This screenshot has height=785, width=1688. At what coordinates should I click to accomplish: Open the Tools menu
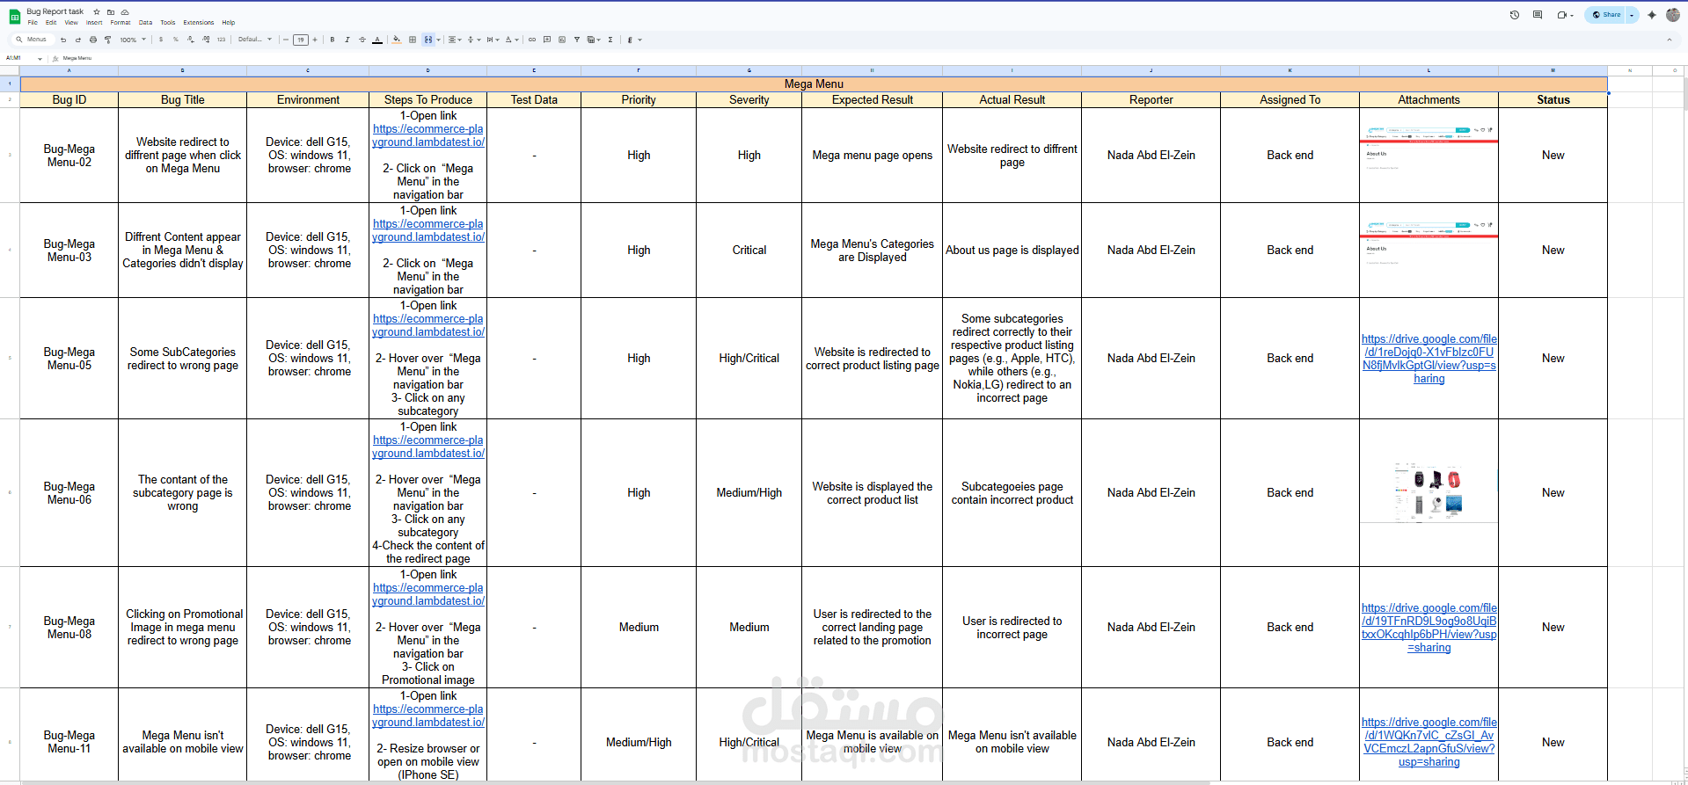click(168, 23)
